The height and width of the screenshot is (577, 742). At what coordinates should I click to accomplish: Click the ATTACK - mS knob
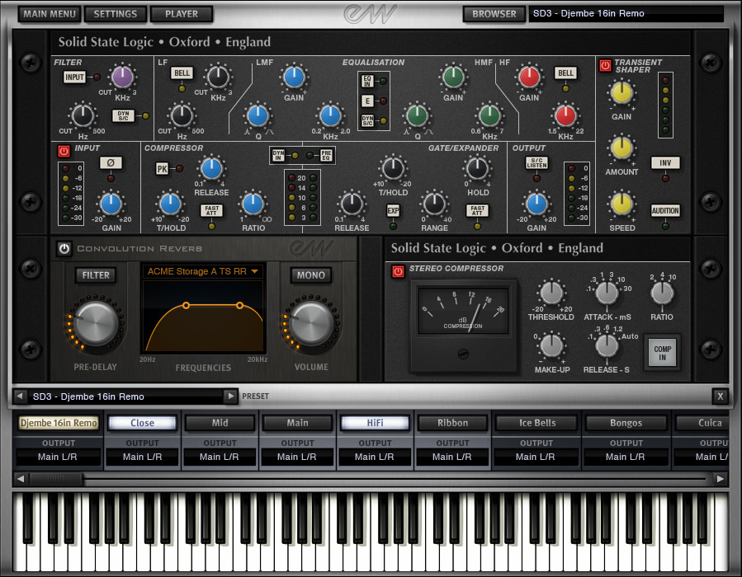[607, 292]
